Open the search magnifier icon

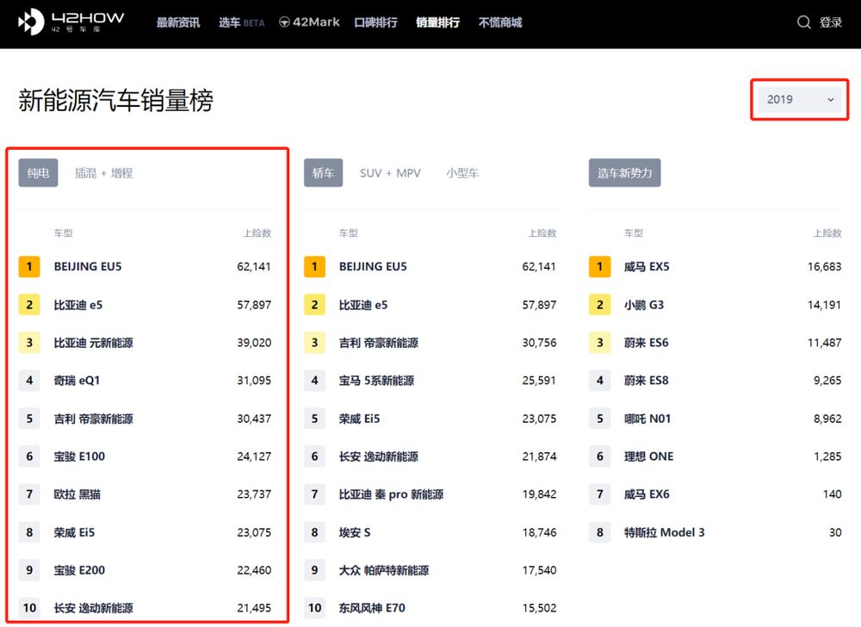pos(803,22)
